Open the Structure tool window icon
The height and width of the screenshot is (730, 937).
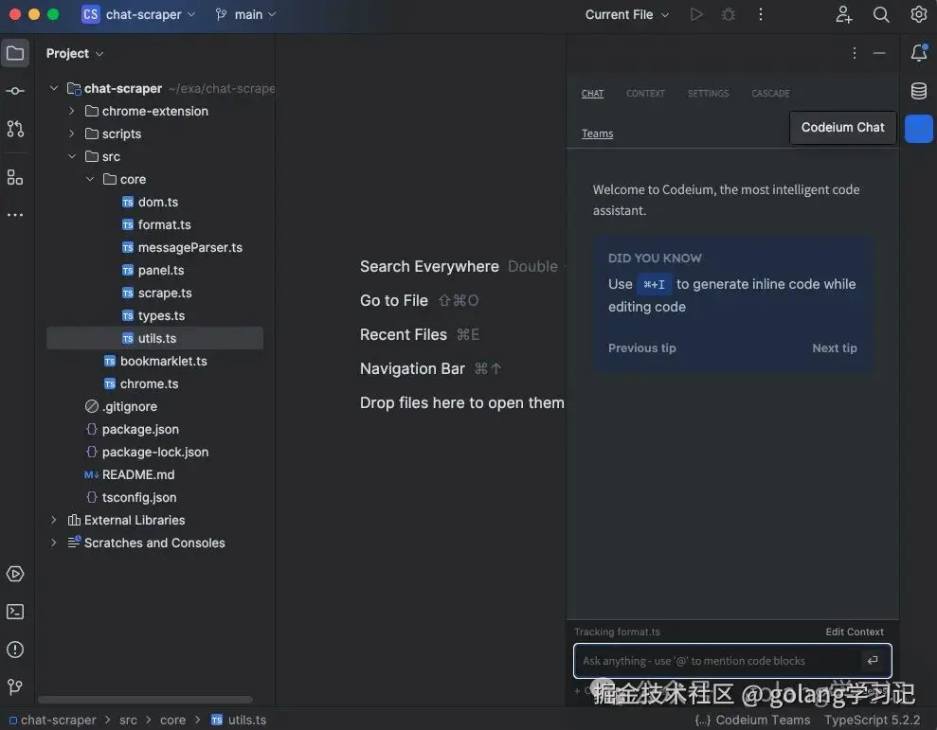click(15, 177)
